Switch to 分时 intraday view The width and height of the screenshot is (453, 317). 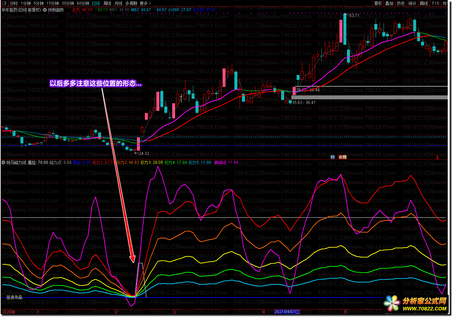point(14,3)
